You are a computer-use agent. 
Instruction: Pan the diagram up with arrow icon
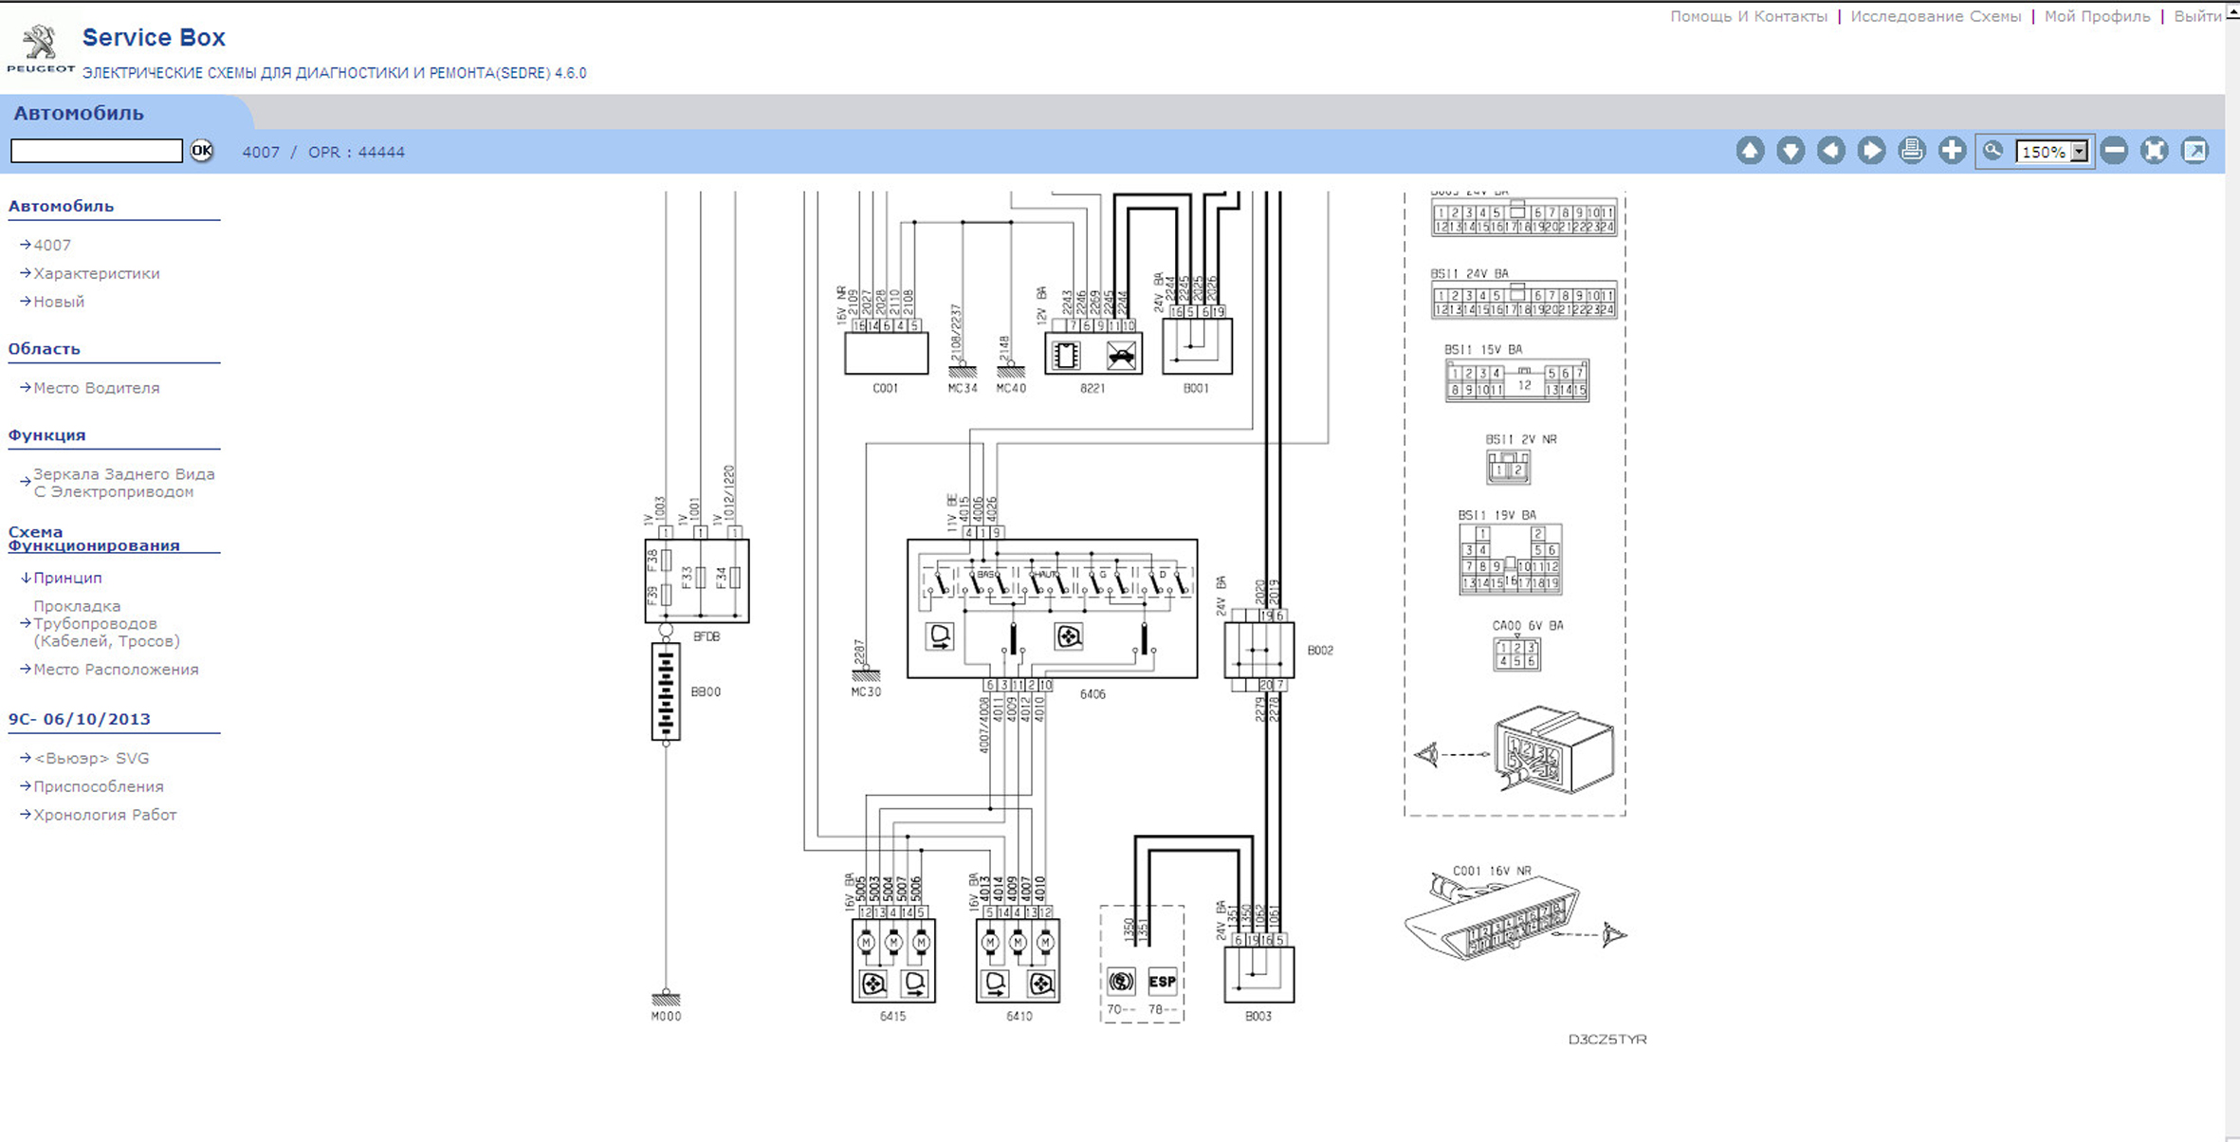1750,151
